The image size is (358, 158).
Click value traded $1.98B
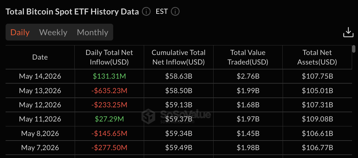click(248, 147)
